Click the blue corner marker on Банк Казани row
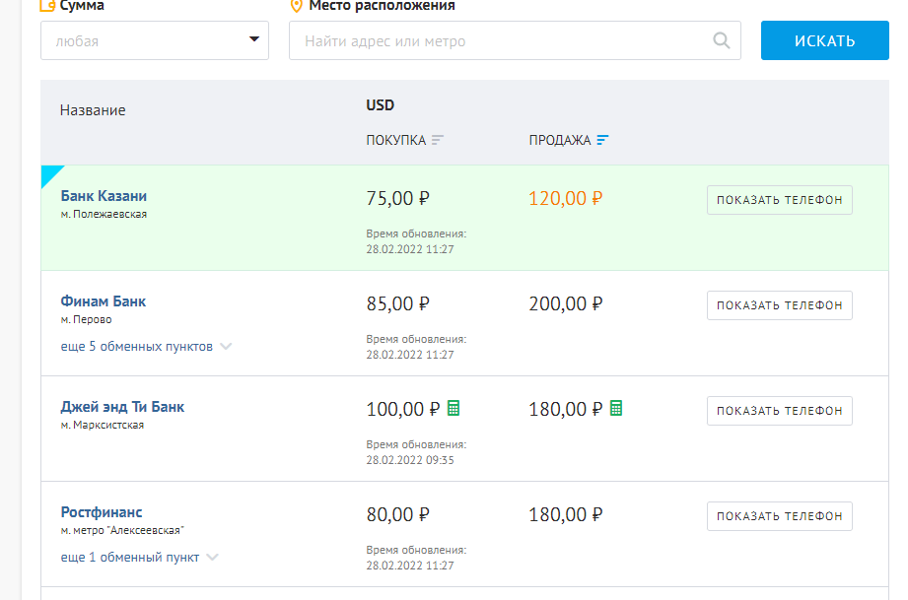 click(49, 173)
